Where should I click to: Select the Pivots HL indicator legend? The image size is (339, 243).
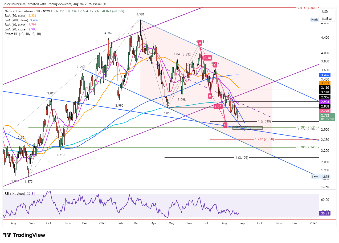[23, 34]
